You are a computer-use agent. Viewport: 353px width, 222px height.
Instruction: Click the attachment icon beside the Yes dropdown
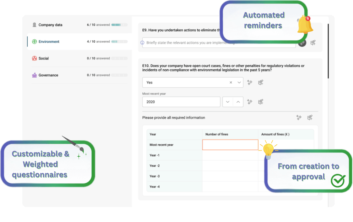click(260, 83)
